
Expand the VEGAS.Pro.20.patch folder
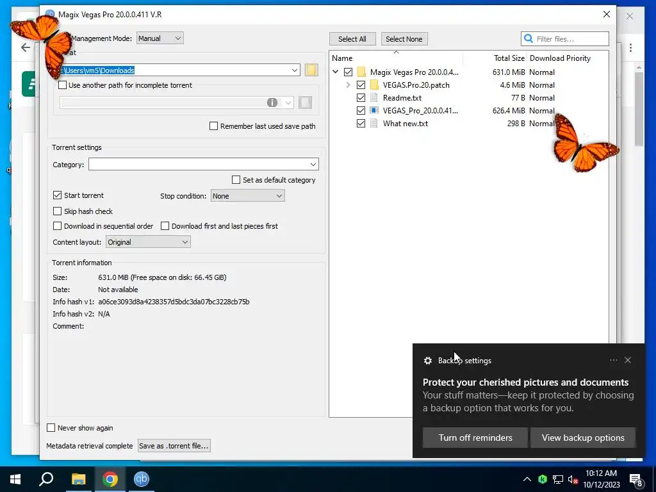point(348,85)
